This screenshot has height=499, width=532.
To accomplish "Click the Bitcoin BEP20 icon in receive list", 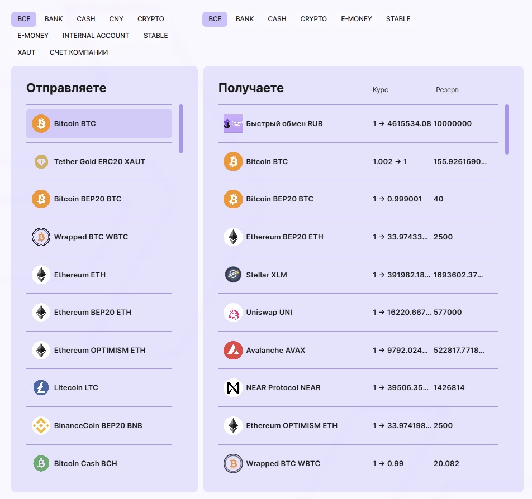I will pyautogui.click(x=233, y=199).
